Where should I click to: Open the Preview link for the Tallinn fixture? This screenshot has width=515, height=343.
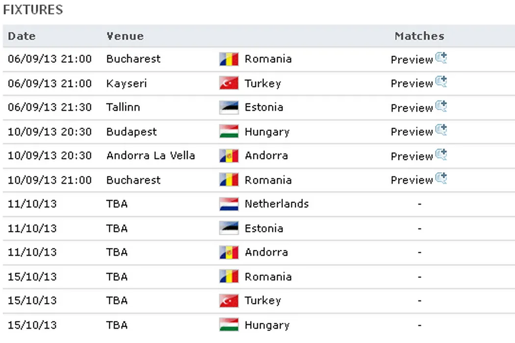pyautogui.click(x=412, y=108)
